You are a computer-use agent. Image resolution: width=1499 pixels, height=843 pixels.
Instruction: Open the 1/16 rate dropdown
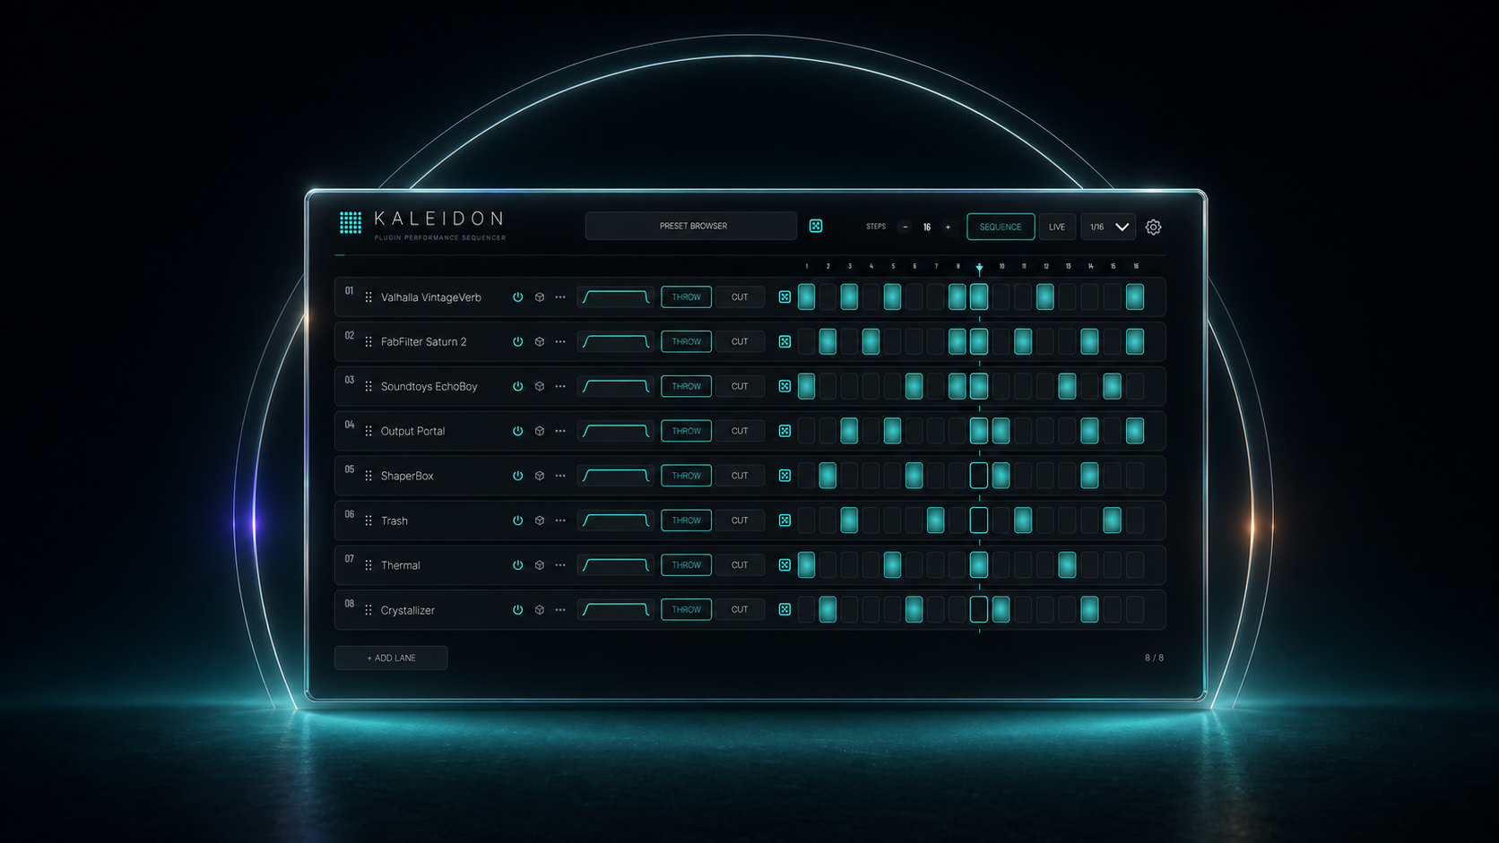click(x=1108, y=227)
